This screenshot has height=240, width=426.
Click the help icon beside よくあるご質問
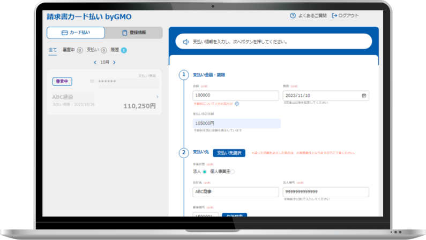(293, 16)
